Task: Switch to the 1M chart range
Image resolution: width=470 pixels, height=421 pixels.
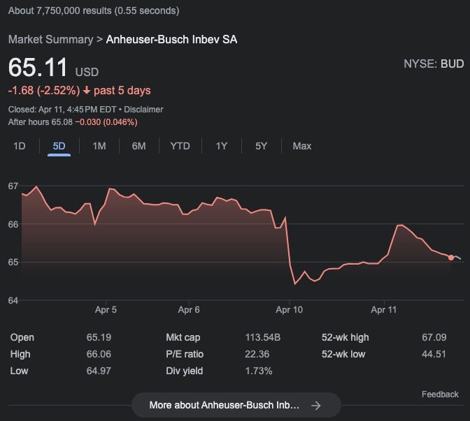Action: 99,146
